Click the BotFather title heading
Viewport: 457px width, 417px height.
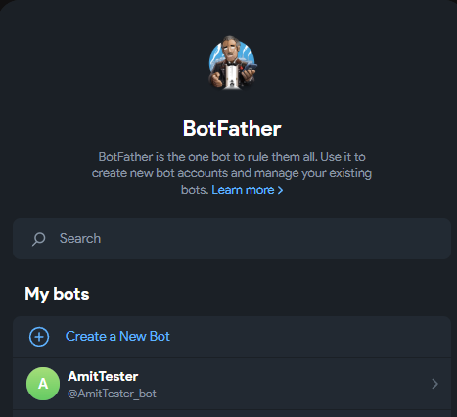click(x=232, y=128)
